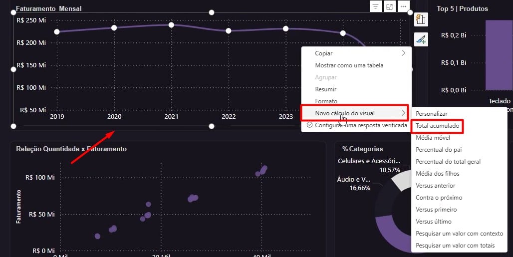Expand the Novo cálculo do visual arrow
Viewport: 513px width, 257px height.
pyautogui.click(x=403, y=113)
